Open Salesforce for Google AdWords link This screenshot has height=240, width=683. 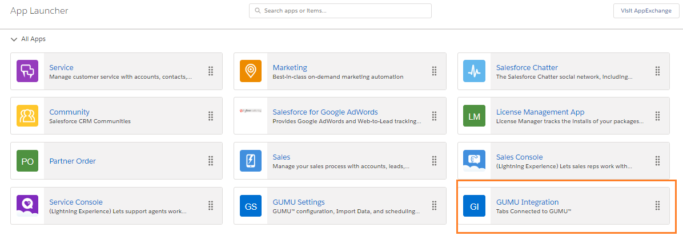tap(326, 112)
